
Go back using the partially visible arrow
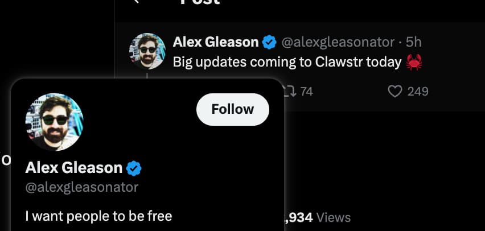135,2
